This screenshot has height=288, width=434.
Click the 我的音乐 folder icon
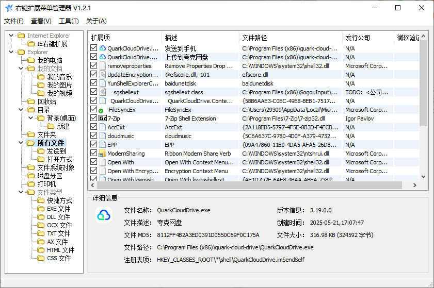click(41, 77)
